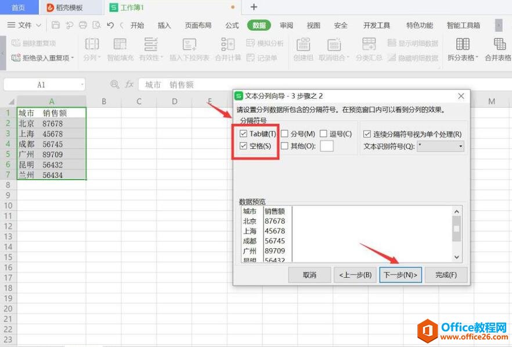
Task: Toggle 连续分隔符号视为单个处理(R) checkbox
Action: 367,134
